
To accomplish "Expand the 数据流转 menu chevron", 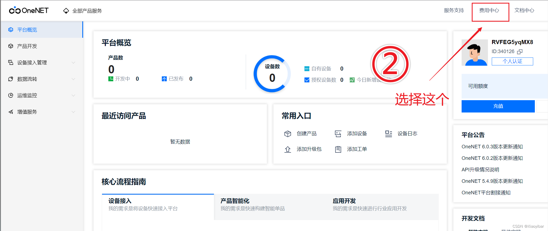I will (73, 79).
